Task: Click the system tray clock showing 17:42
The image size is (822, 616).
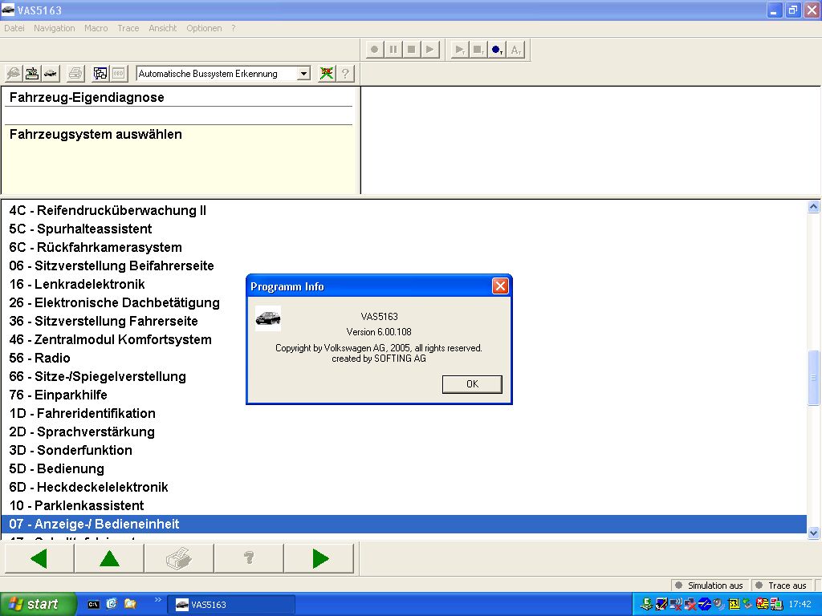Action: [x=800, y=605]
